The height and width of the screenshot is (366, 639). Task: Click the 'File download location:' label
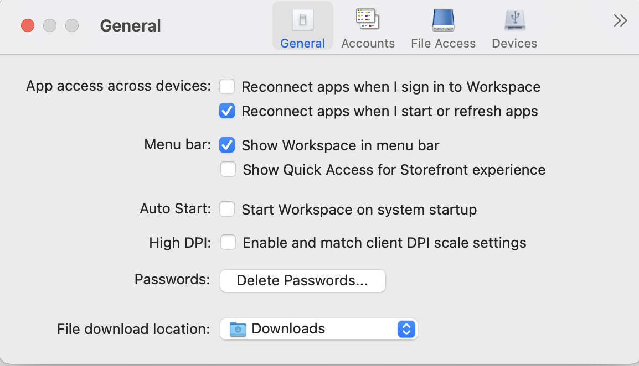tap(133, 329)
